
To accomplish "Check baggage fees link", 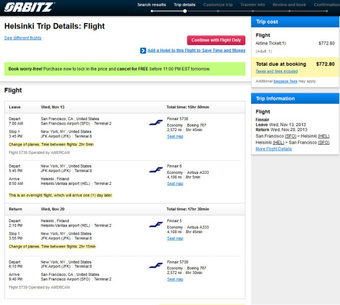I will [x=286, y=81].
